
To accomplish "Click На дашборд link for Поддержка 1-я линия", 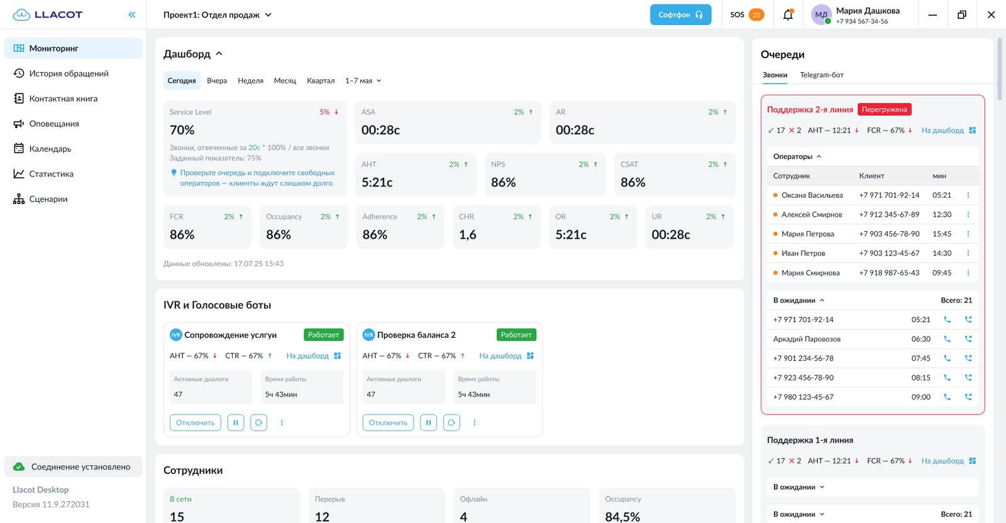I will click(948, 461).
